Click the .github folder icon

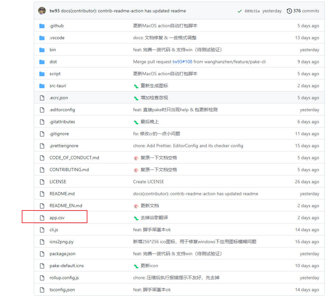(42, 26)
